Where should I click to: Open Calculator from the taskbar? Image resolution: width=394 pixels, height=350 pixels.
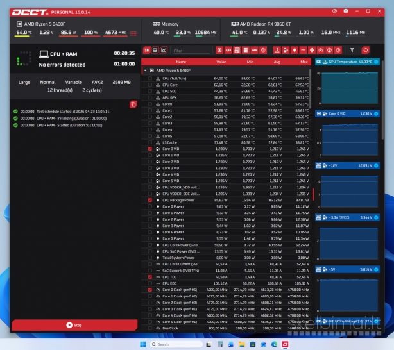pyautogui.click(x=220, y=344)
